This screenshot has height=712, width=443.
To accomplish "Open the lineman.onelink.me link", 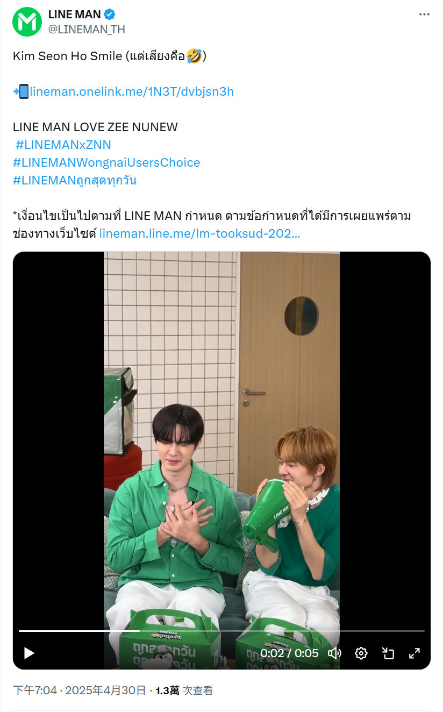I will pyautogui.click(x=132, y=91).
